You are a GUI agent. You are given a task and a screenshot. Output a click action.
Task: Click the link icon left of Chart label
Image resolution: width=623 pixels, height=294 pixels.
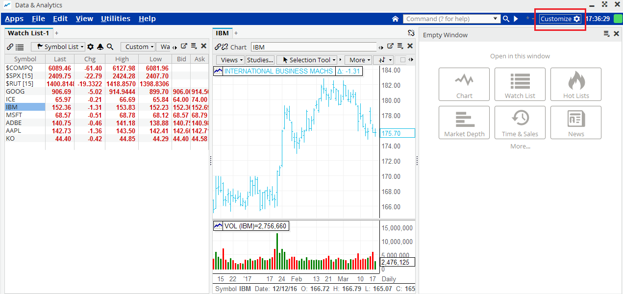pos(217,47)
